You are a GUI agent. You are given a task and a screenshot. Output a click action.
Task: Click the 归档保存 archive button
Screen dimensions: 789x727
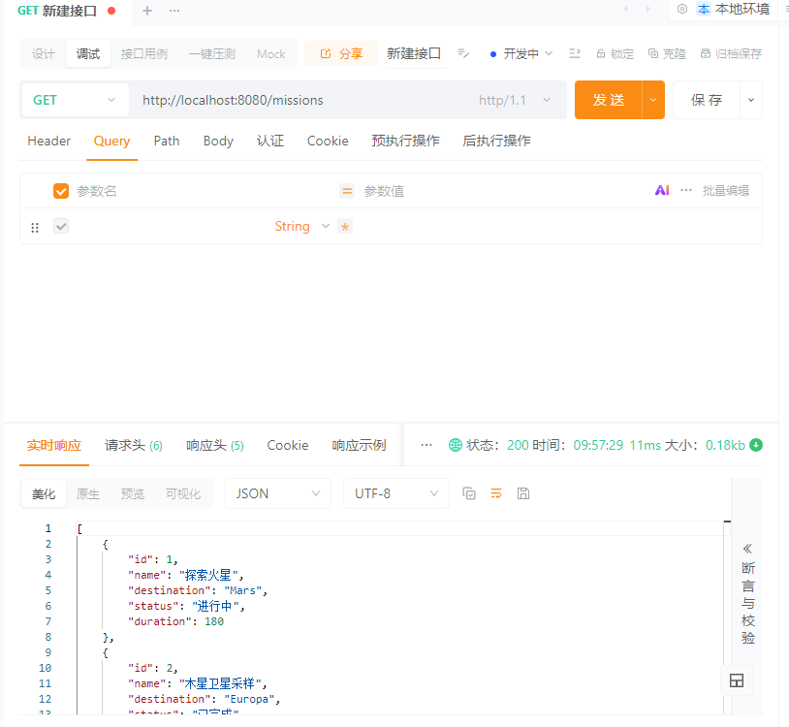[731, 54]
